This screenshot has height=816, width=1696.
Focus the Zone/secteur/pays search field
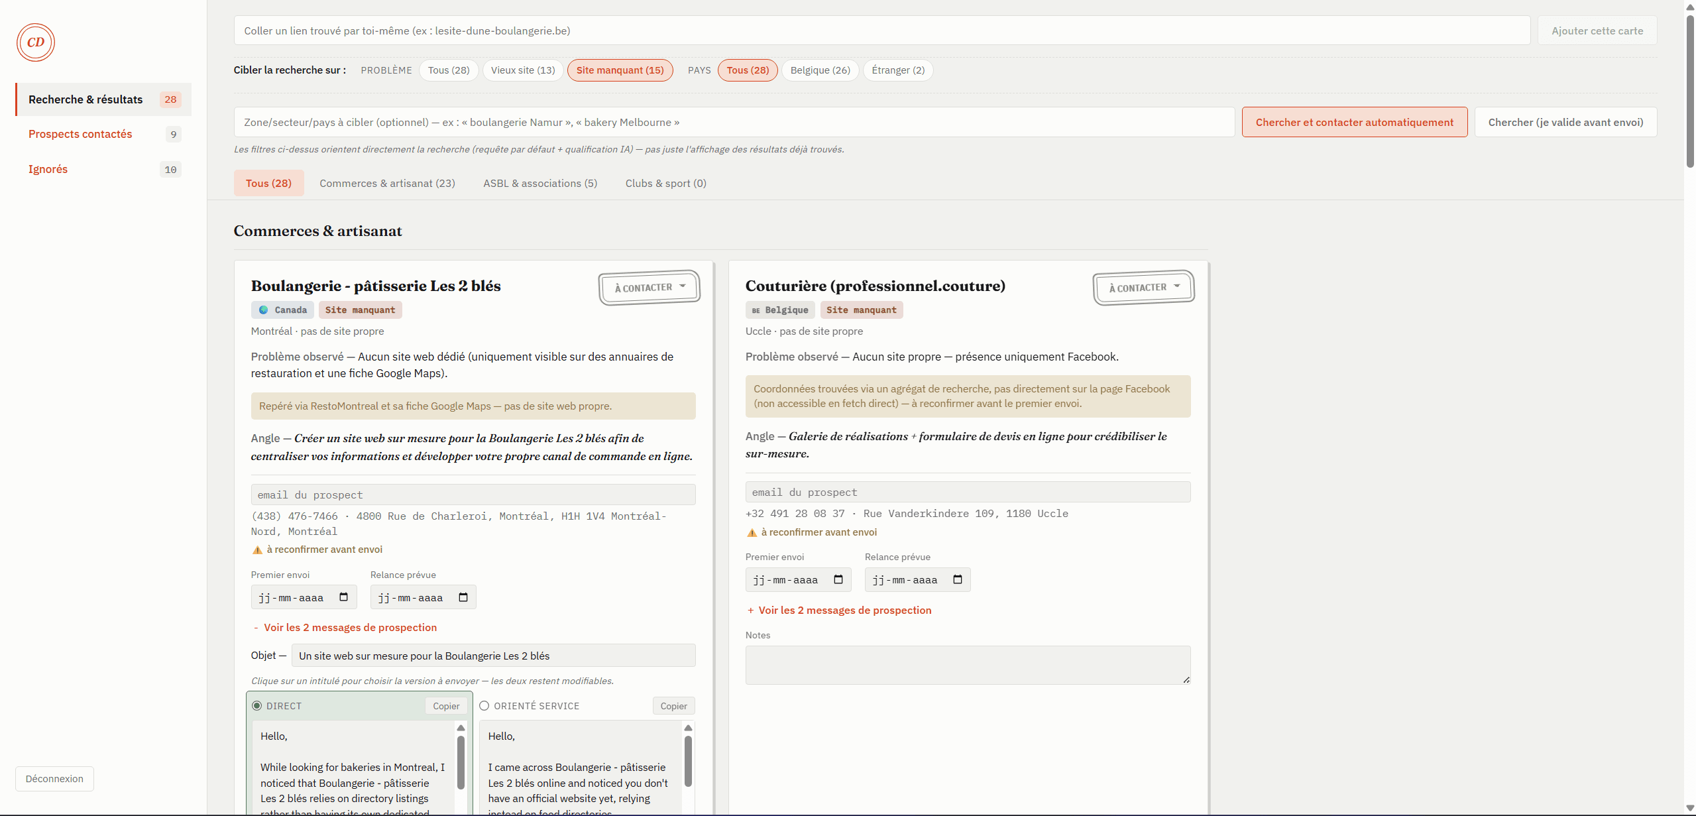point(734,122)
